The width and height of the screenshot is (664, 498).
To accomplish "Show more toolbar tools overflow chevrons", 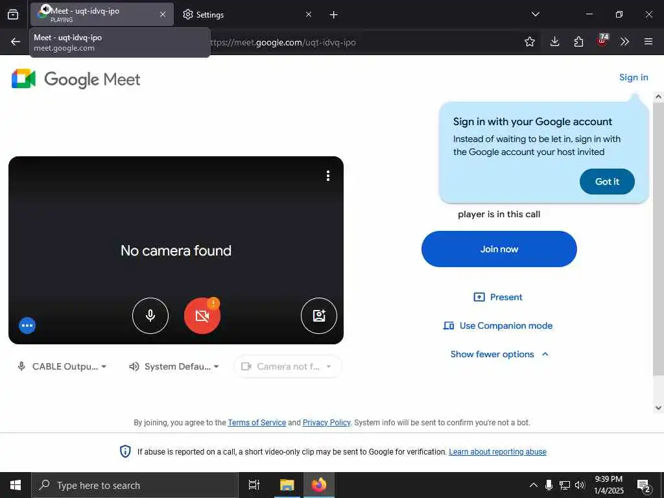I will (x=624, y=41).
